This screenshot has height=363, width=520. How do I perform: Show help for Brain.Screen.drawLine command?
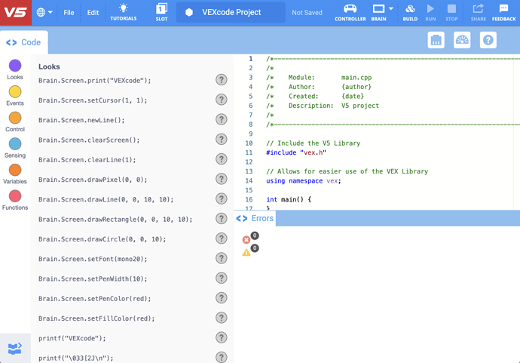[222, 198]
